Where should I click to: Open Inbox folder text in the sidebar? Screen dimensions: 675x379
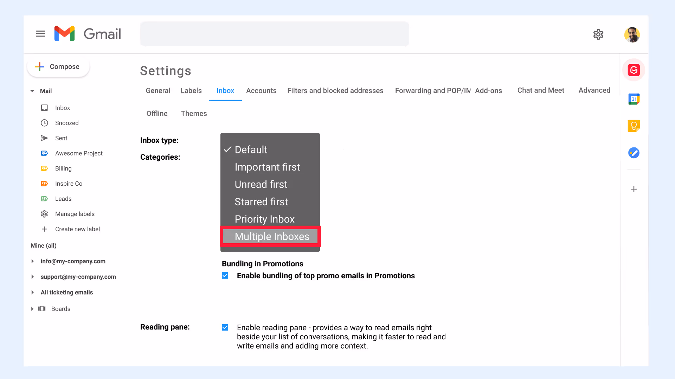coord(63,108)
